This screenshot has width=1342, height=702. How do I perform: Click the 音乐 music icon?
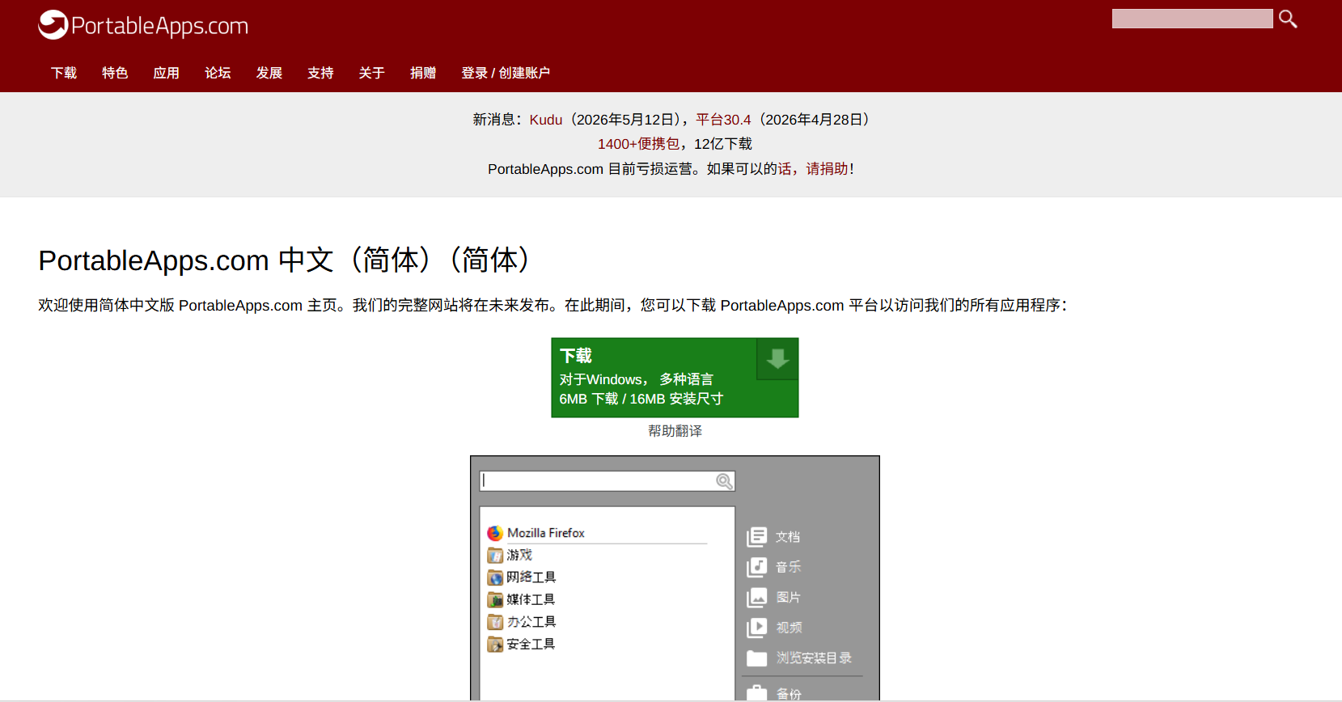click(756, 567)
